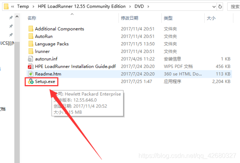The width and height of the screenshot is (240, 163).
Task: Select the Language Packs folder icon
Action: coord(31,44)
